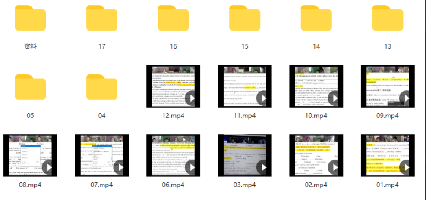Play the 01.mp4 video
Viewport: 426px width, 200px height.
coord(406,167)
